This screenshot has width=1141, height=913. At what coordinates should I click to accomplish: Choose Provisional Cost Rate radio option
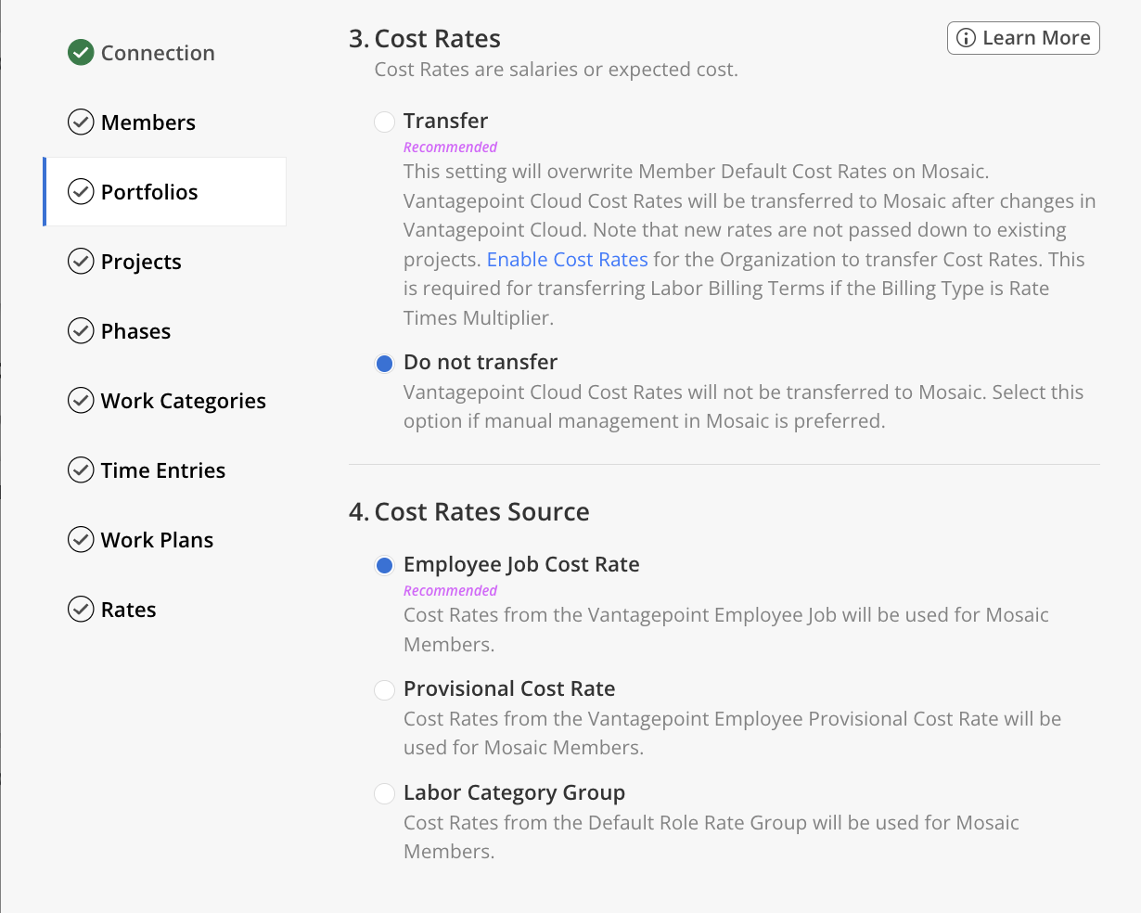click(384, 690)
